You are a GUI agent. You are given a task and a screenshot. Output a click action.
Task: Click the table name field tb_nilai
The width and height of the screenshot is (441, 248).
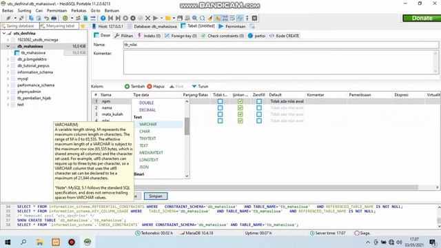coord(280,45)
